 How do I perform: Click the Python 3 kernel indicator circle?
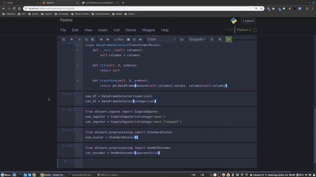tap(255, 30)
